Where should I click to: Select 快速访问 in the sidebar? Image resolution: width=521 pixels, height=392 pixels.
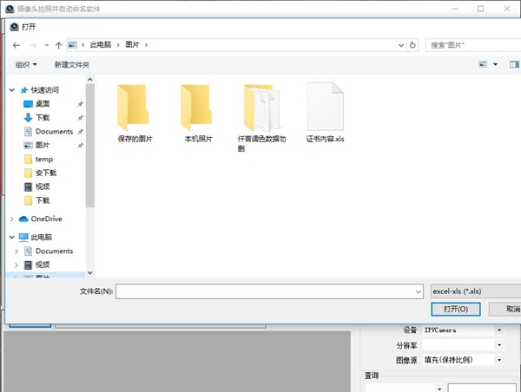[x=44, y=90]
